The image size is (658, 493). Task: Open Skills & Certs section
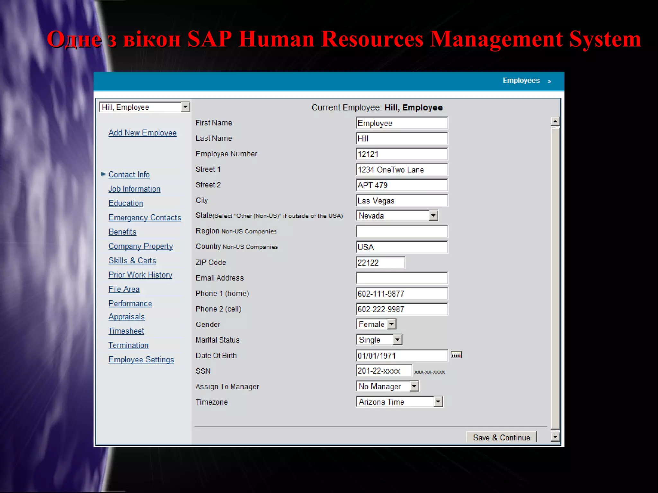click(x=132, y=260)
